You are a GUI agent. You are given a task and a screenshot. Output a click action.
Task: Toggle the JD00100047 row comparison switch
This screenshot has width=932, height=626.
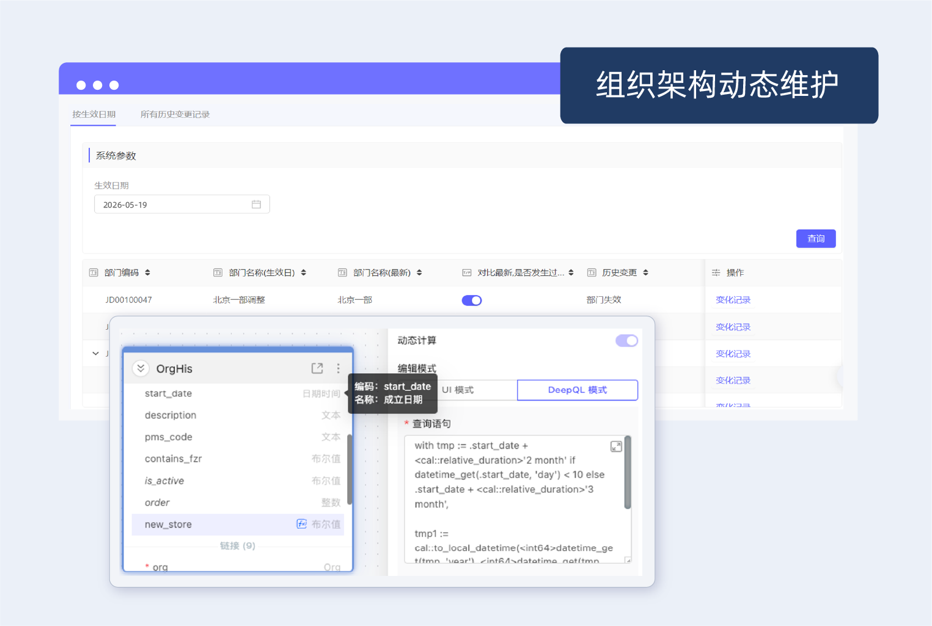[471, 300]
